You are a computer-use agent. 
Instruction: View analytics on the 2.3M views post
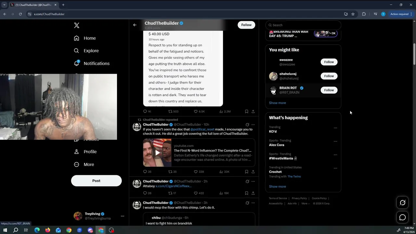tap(225, 111)
